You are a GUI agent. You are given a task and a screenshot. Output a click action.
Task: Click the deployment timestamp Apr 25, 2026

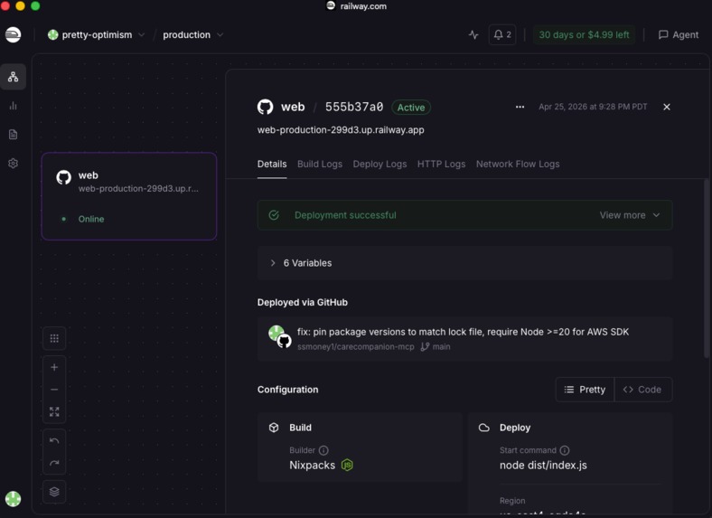click(x=593, y=107)
